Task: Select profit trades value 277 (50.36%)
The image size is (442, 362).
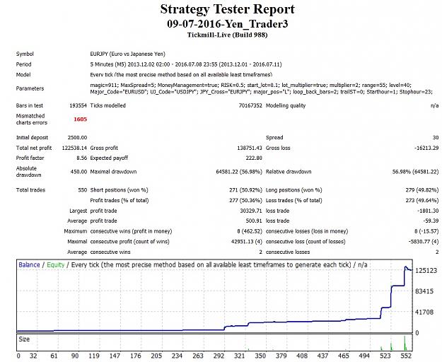Action: click(x=245, y=201)
